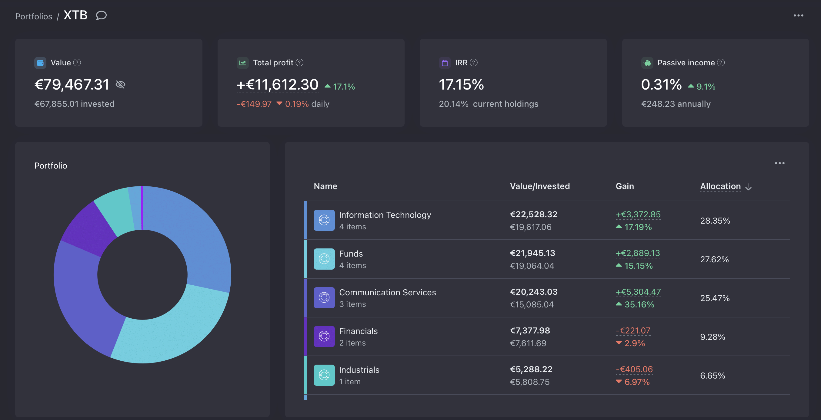821x420 pixels.
Task: Click the Information Technology sector icon
Action: [x=324, y=220]
